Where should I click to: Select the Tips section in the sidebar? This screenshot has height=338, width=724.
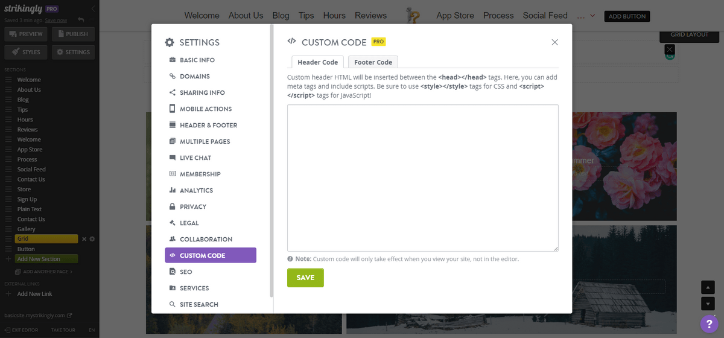[x=22, y=110]
